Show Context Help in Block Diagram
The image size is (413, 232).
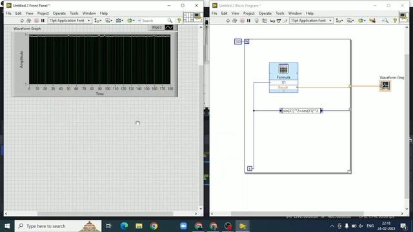(x=395, y=21)
